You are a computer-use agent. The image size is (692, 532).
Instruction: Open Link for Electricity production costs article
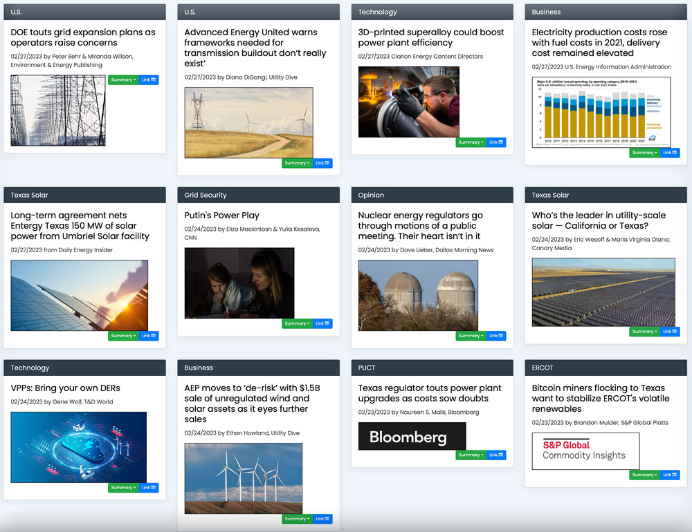coord(670,153)
